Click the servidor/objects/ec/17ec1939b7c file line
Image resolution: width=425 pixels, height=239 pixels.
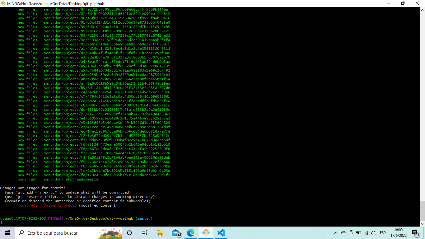[x=94, y=131]
